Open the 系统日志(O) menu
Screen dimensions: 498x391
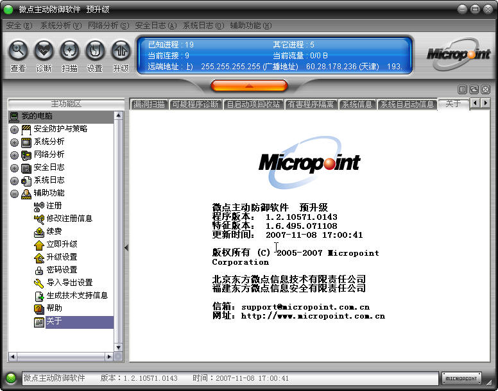click(203, 26)
